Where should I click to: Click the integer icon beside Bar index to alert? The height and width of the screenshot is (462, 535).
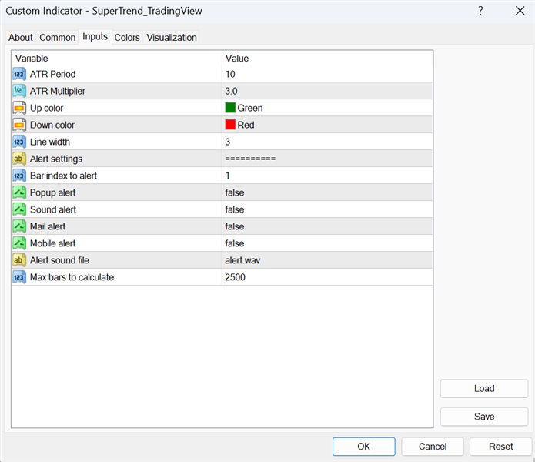(x=19, y=176)
